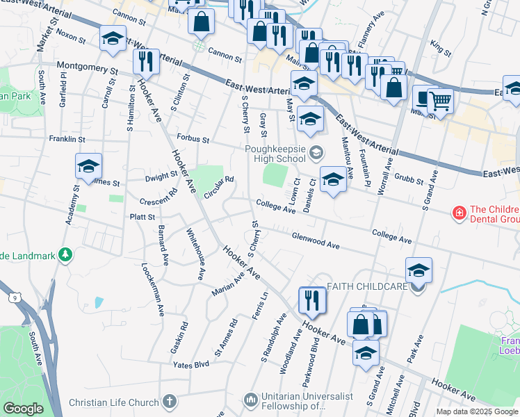Click the green landmark tree pin

coord(65,256)
